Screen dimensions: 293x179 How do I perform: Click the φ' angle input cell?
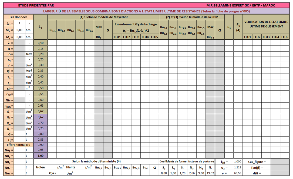19,71
